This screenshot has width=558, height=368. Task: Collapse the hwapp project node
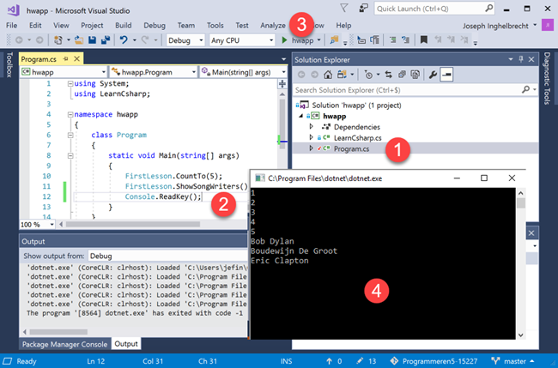click(301, 116)
